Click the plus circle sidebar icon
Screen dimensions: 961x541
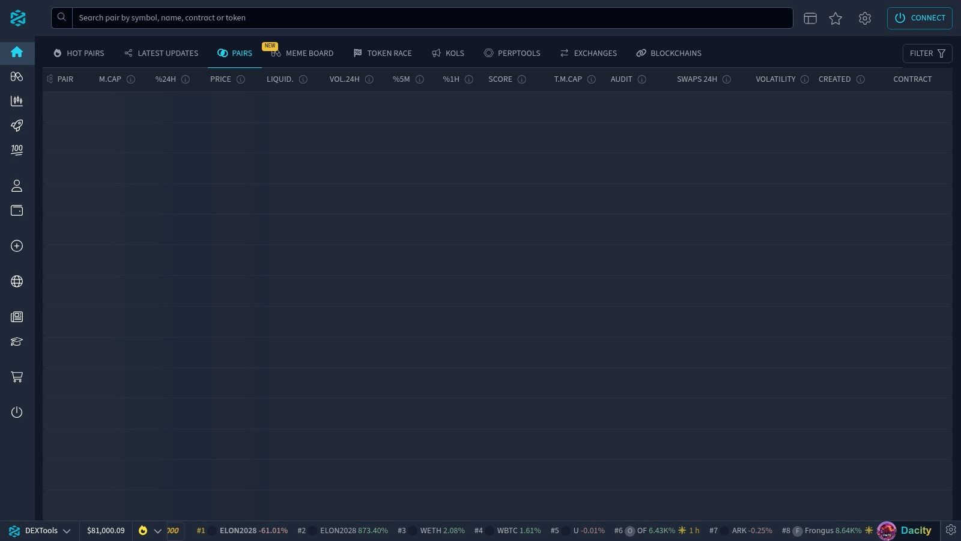click(x=17, y=246)
